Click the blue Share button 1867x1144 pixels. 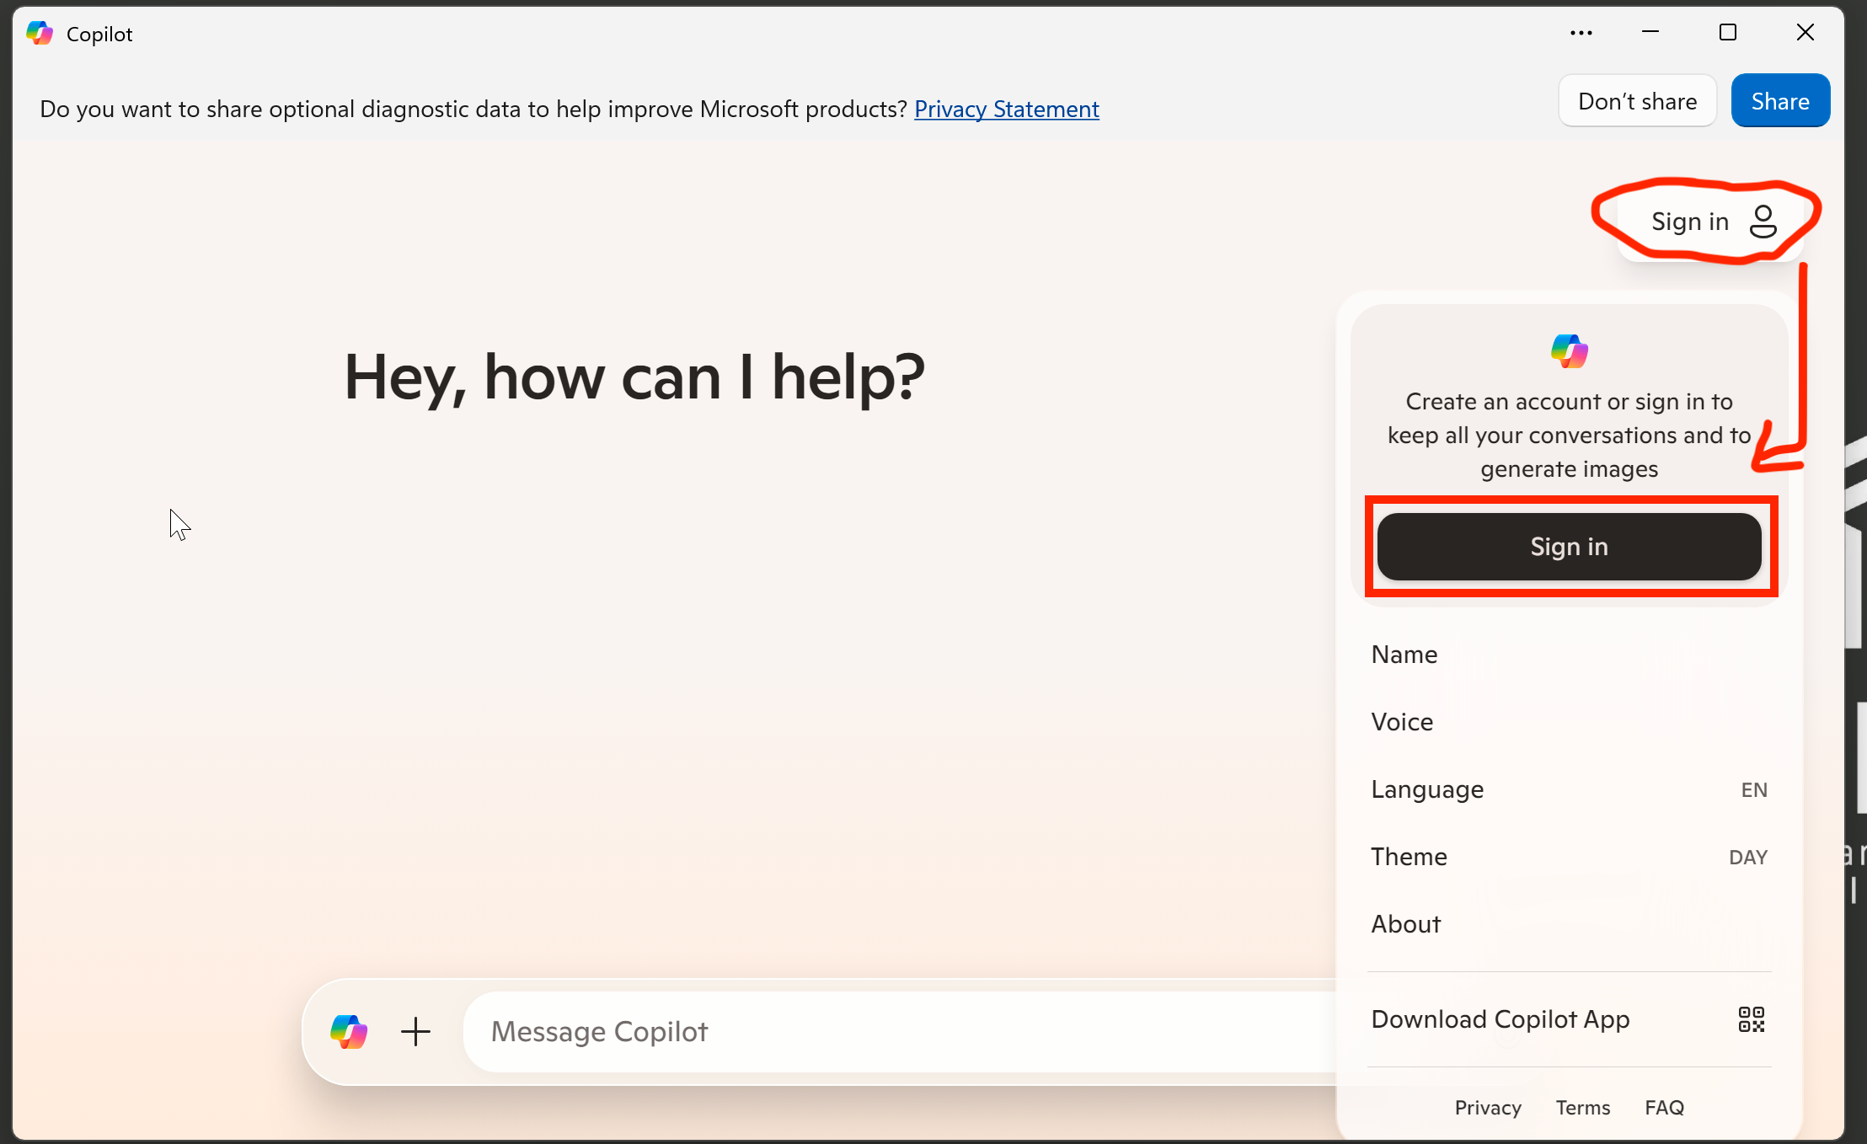1780,100
